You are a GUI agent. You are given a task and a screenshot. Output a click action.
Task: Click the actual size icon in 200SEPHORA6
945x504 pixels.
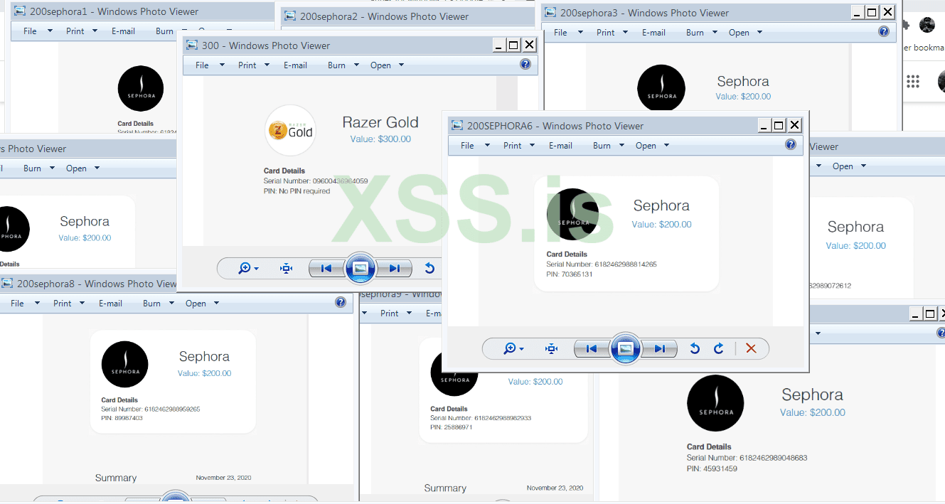[551, 348]
